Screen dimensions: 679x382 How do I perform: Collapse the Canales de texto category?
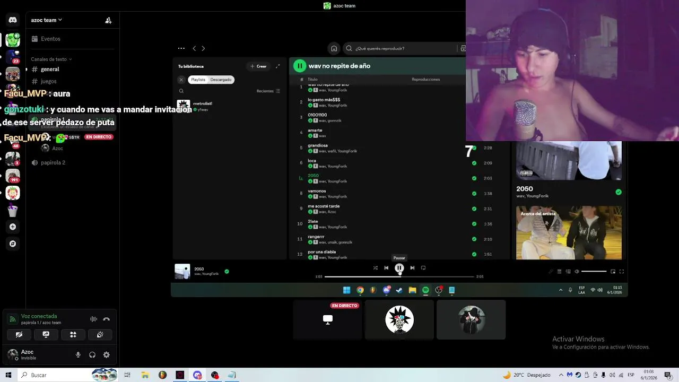(51, 59)
